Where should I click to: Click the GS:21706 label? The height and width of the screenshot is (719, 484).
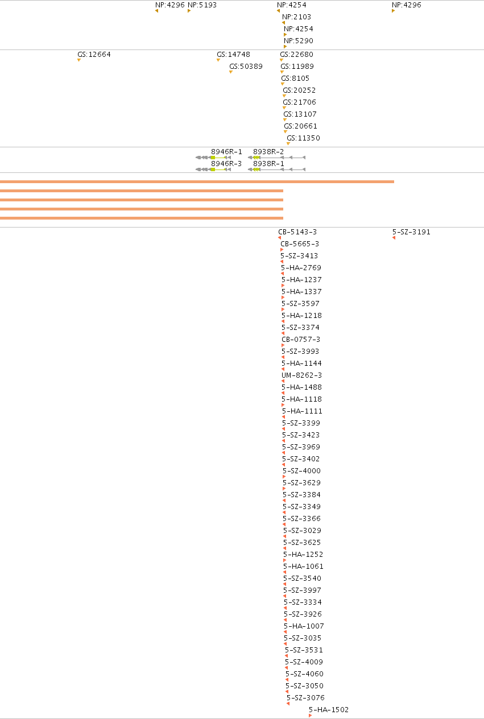coord(300,102)
